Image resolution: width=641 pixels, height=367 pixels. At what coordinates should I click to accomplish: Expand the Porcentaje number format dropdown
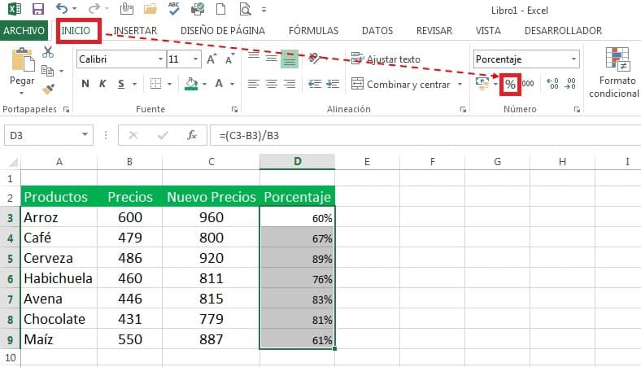click(x=574, y=59)
